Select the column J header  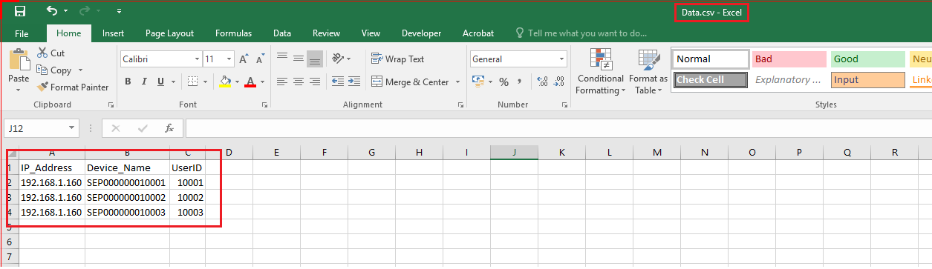coord(514,152)
